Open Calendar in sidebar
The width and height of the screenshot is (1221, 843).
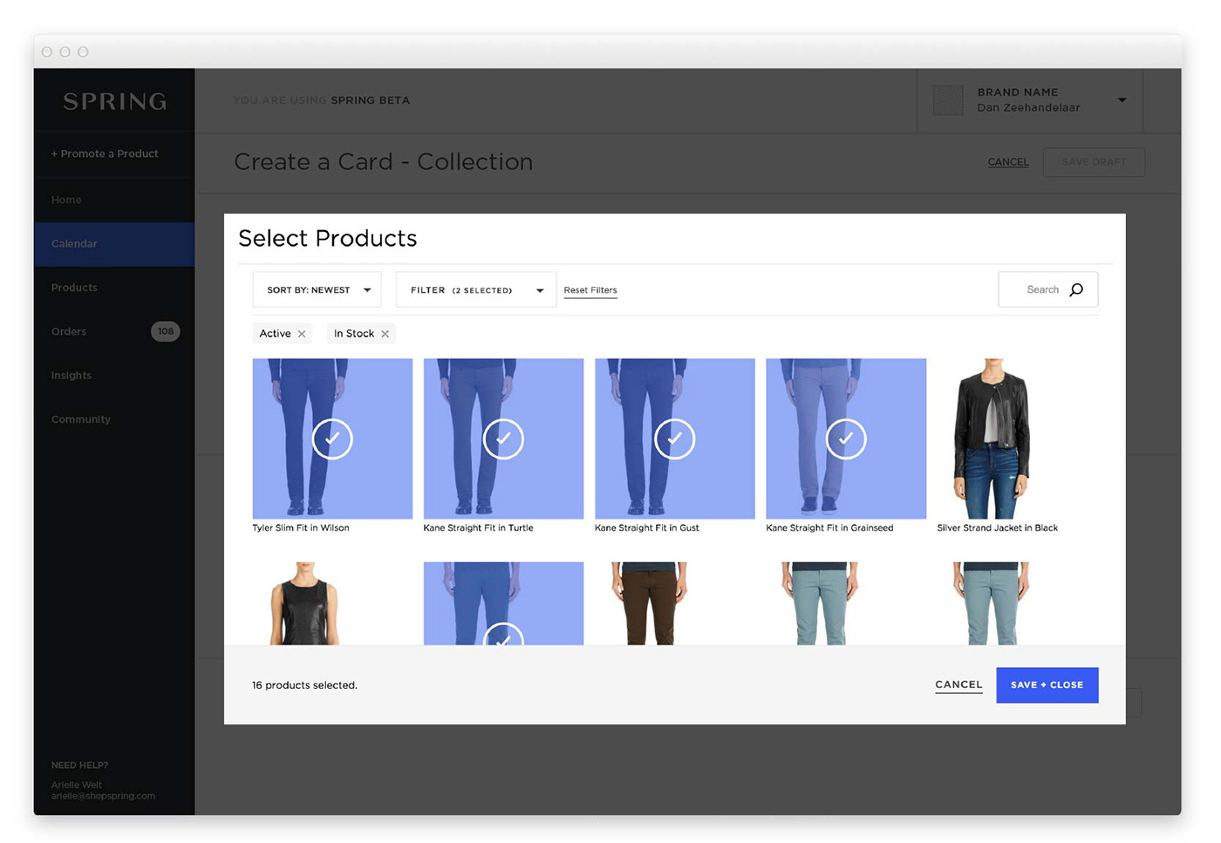click(114, 244)
